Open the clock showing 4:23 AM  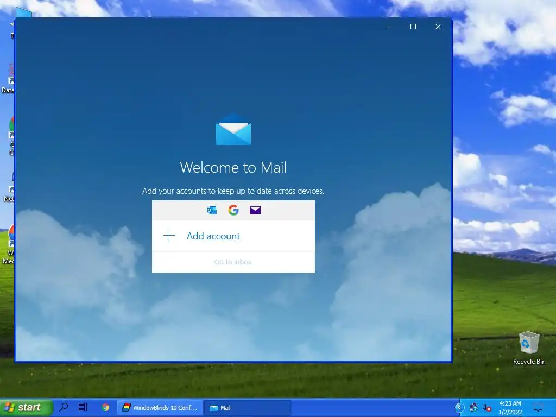coord(510,408)
